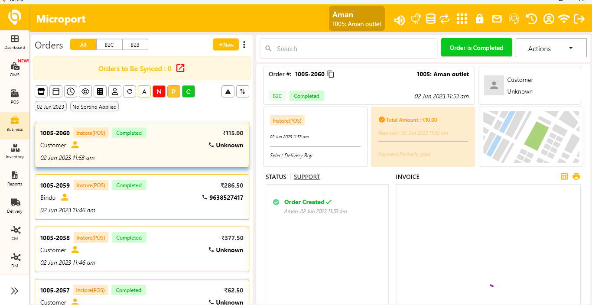Viewport: 592px width, 305px height.
Task: Toggle the green 'C' status filter
Action: coord(189,91)
